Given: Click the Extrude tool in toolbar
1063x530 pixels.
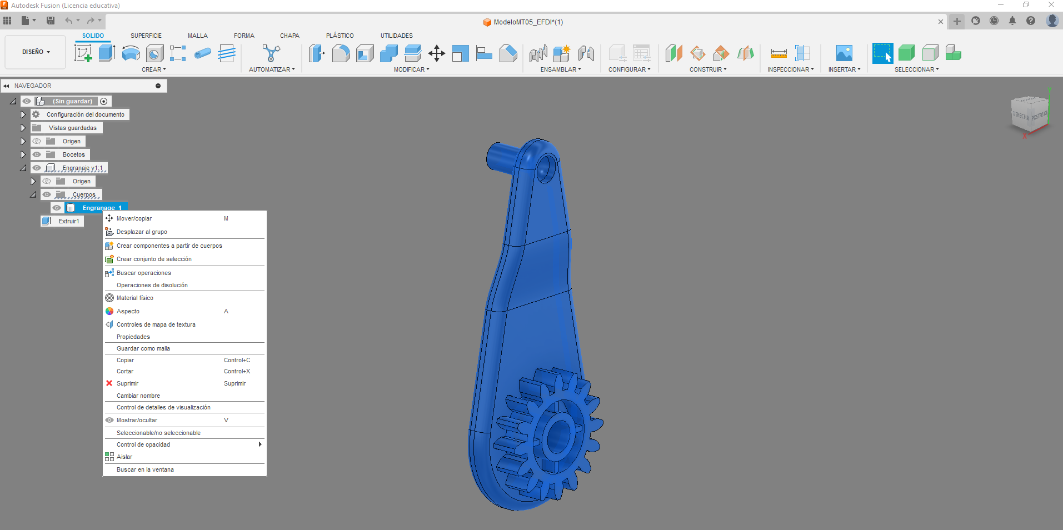Looking at the screenshot, I should pos(107,53).
